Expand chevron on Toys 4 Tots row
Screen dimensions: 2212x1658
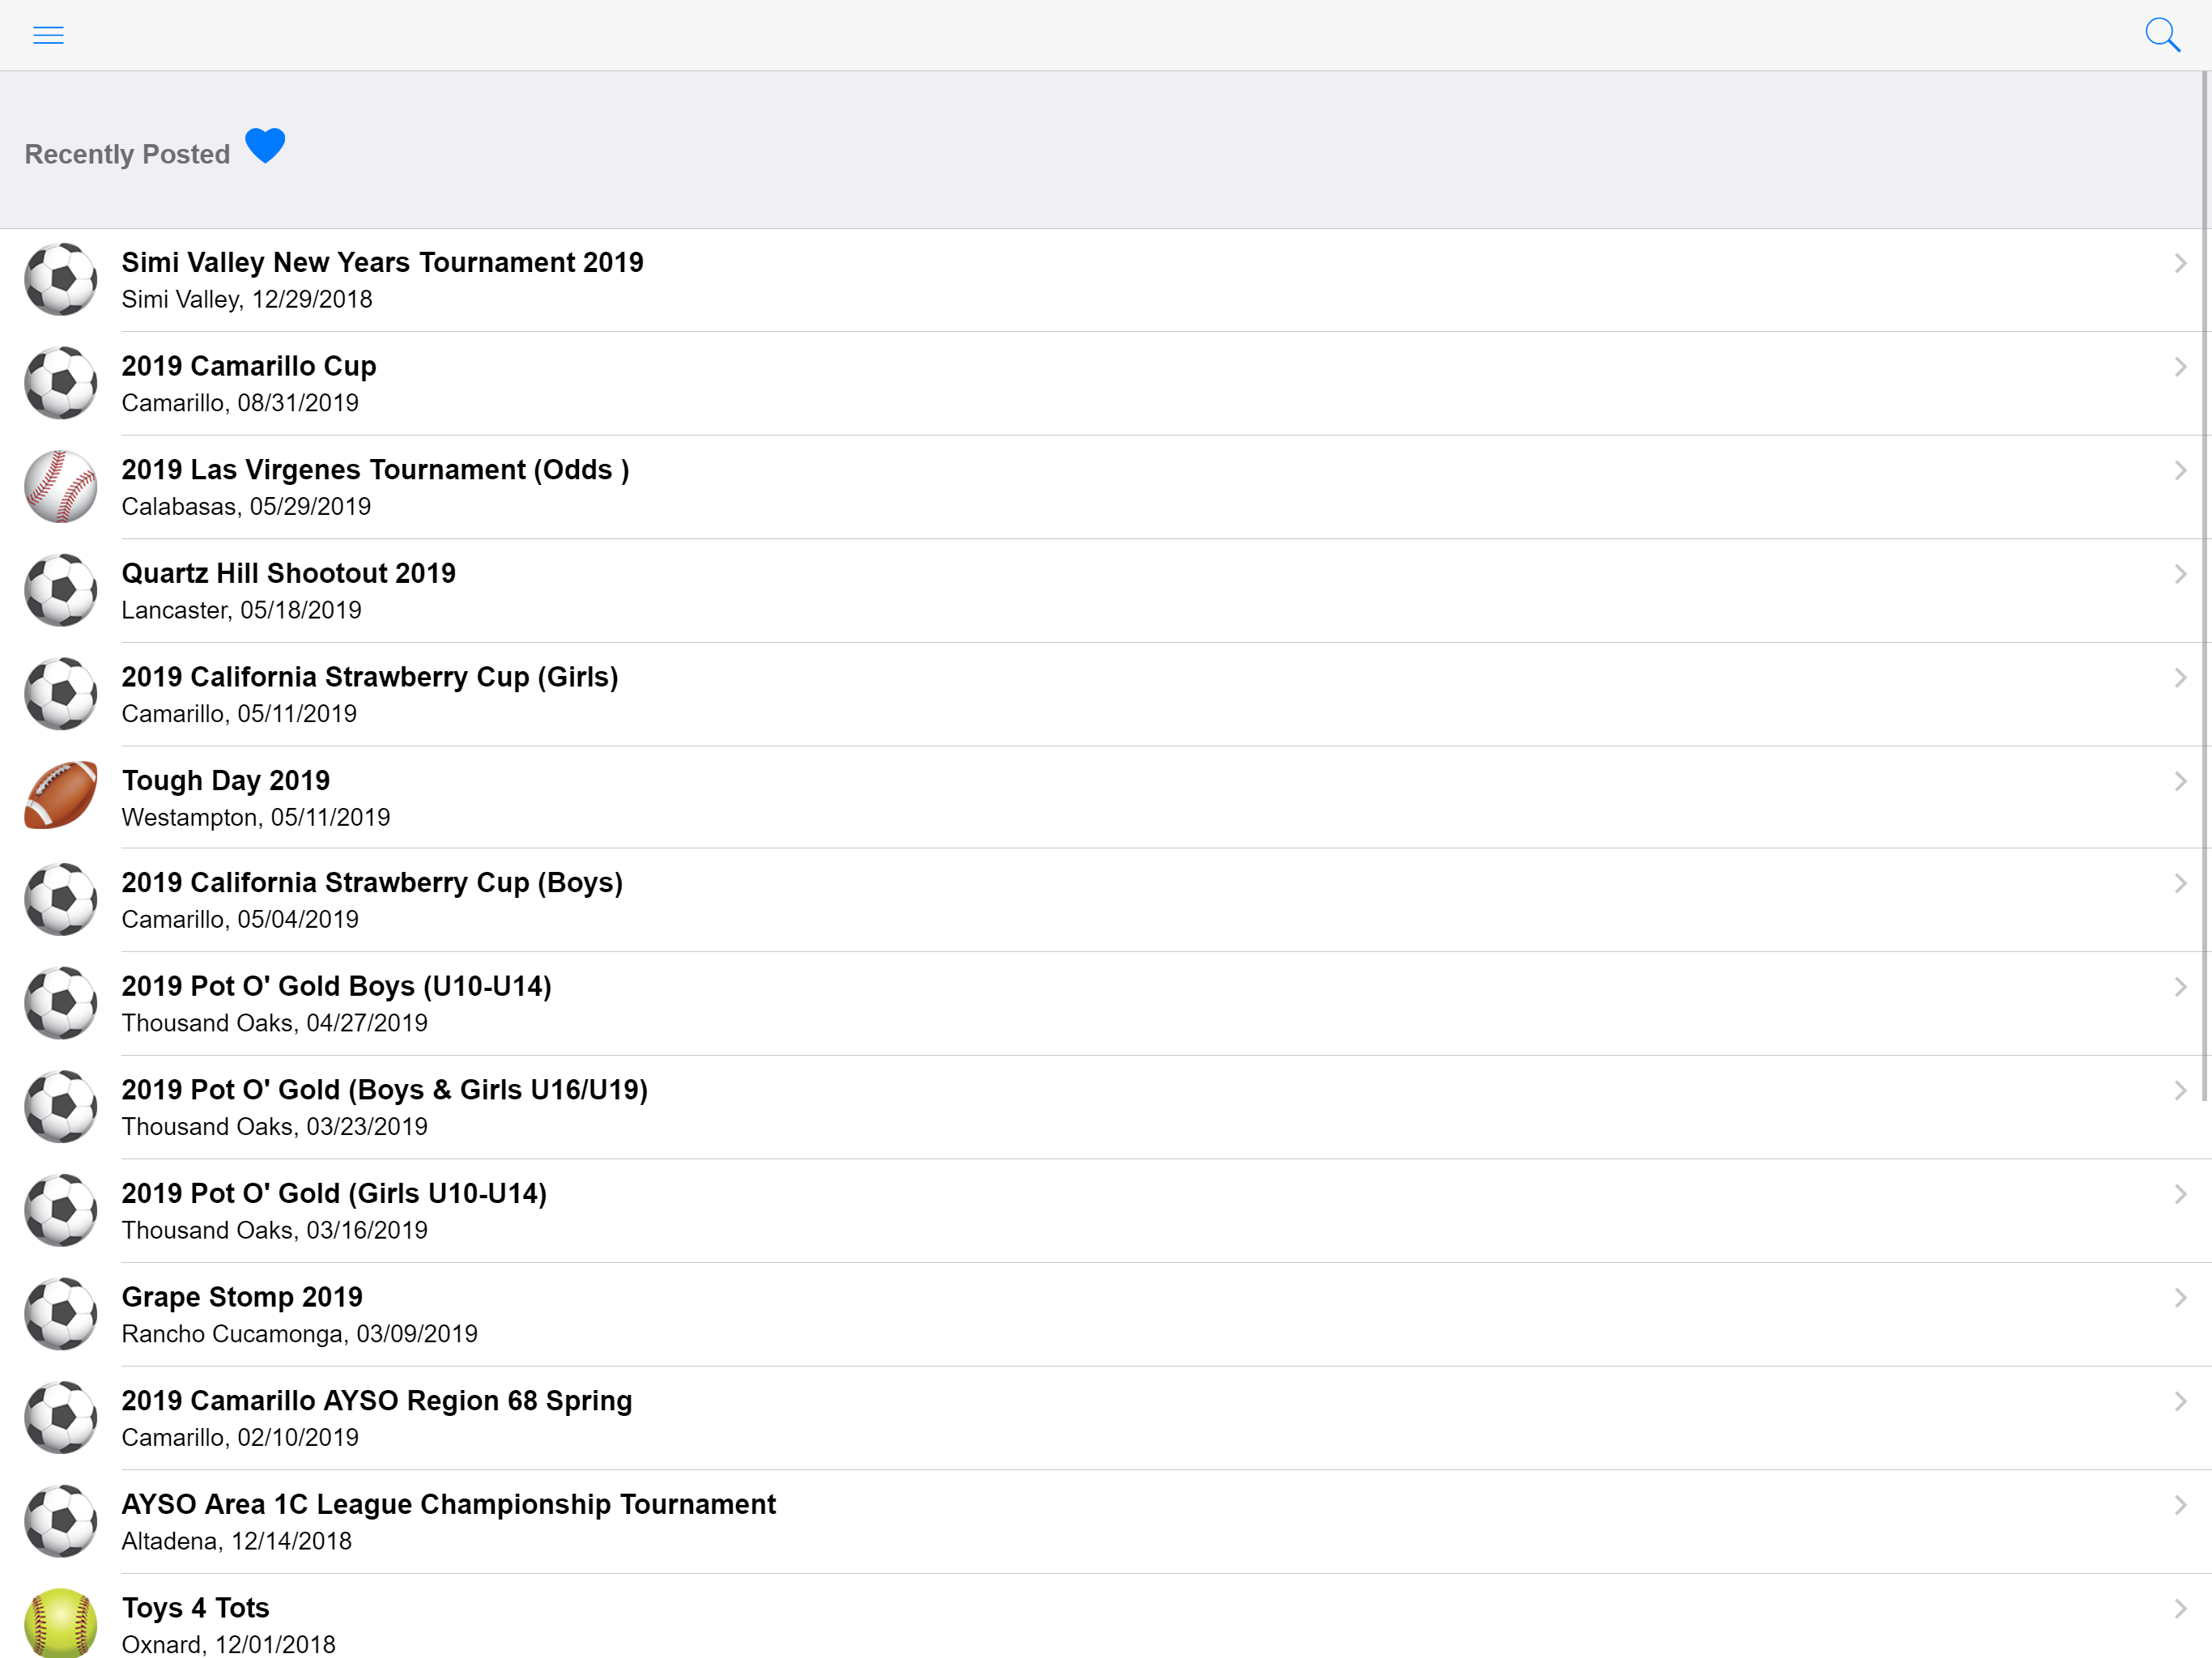pos(2180,1608)
